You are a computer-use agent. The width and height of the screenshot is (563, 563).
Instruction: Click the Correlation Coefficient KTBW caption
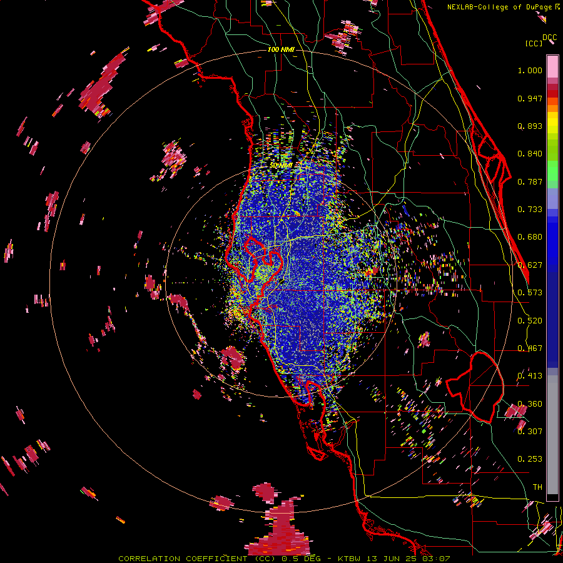point(284,559)
